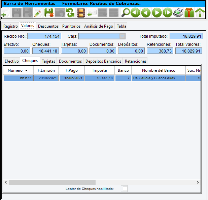This screenshot has height=200, width=208.
Task: Open the Retenciones sub-tab
Action: (x=135, y=61)
